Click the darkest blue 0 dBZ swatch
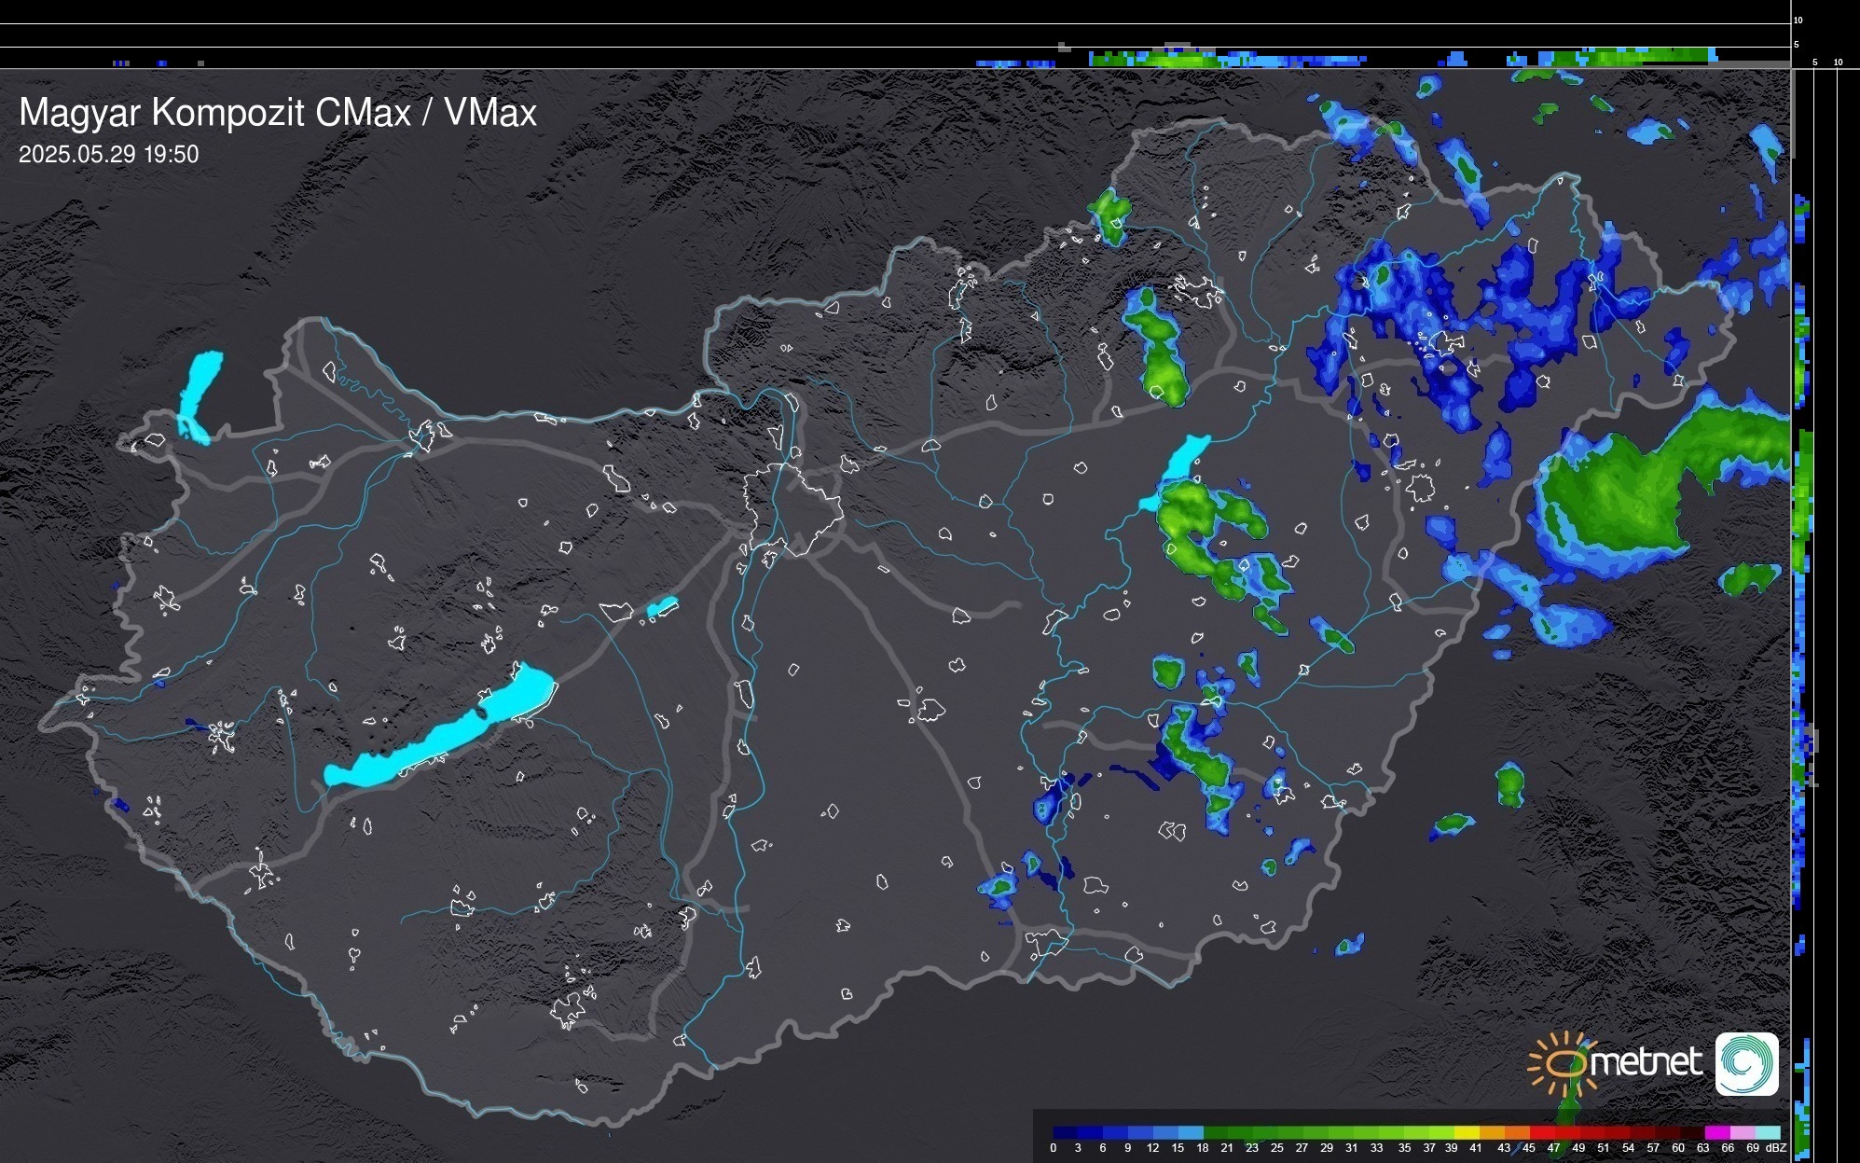 (x=1065, y=1132)
